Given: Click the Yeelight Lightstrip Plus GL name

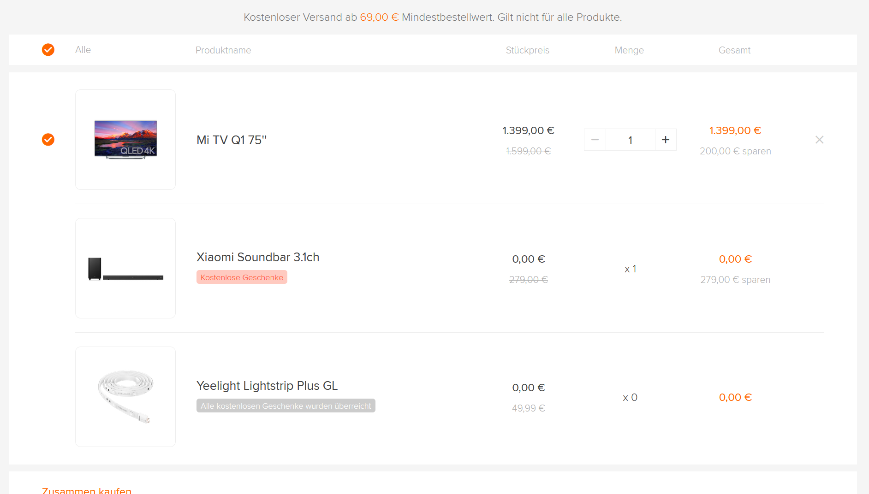Looking at the screenshot, I should point(267,386).
